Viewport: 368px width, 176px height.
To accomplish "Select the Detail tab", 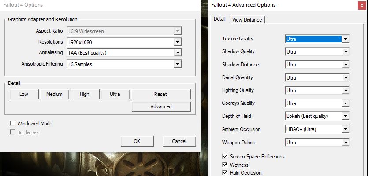I will [x=219, y=19].
